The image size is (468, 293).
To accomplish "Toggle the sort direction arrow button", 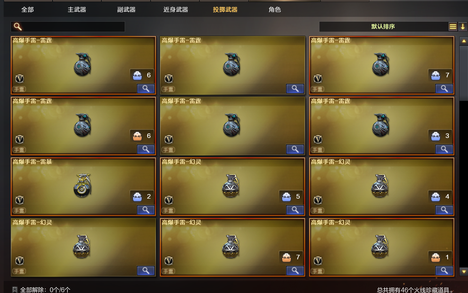I will 462,27.
